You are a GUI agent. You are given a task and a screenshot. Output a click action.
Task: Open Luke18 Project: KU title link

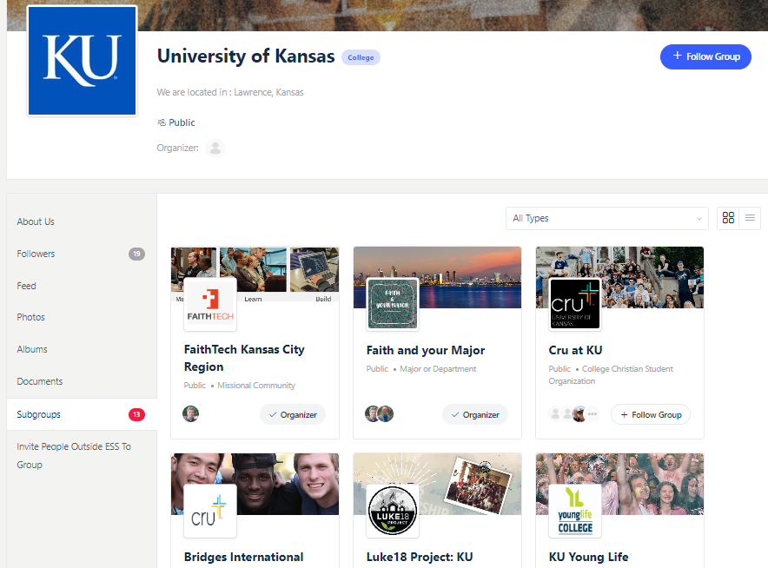click(420, 558)
